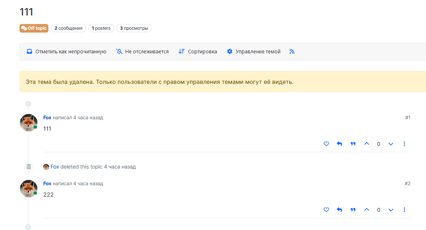This screenshot has width=426, height=230.
Task: Open Fox's avatar on post #1
Action: [x=28, y=123]
